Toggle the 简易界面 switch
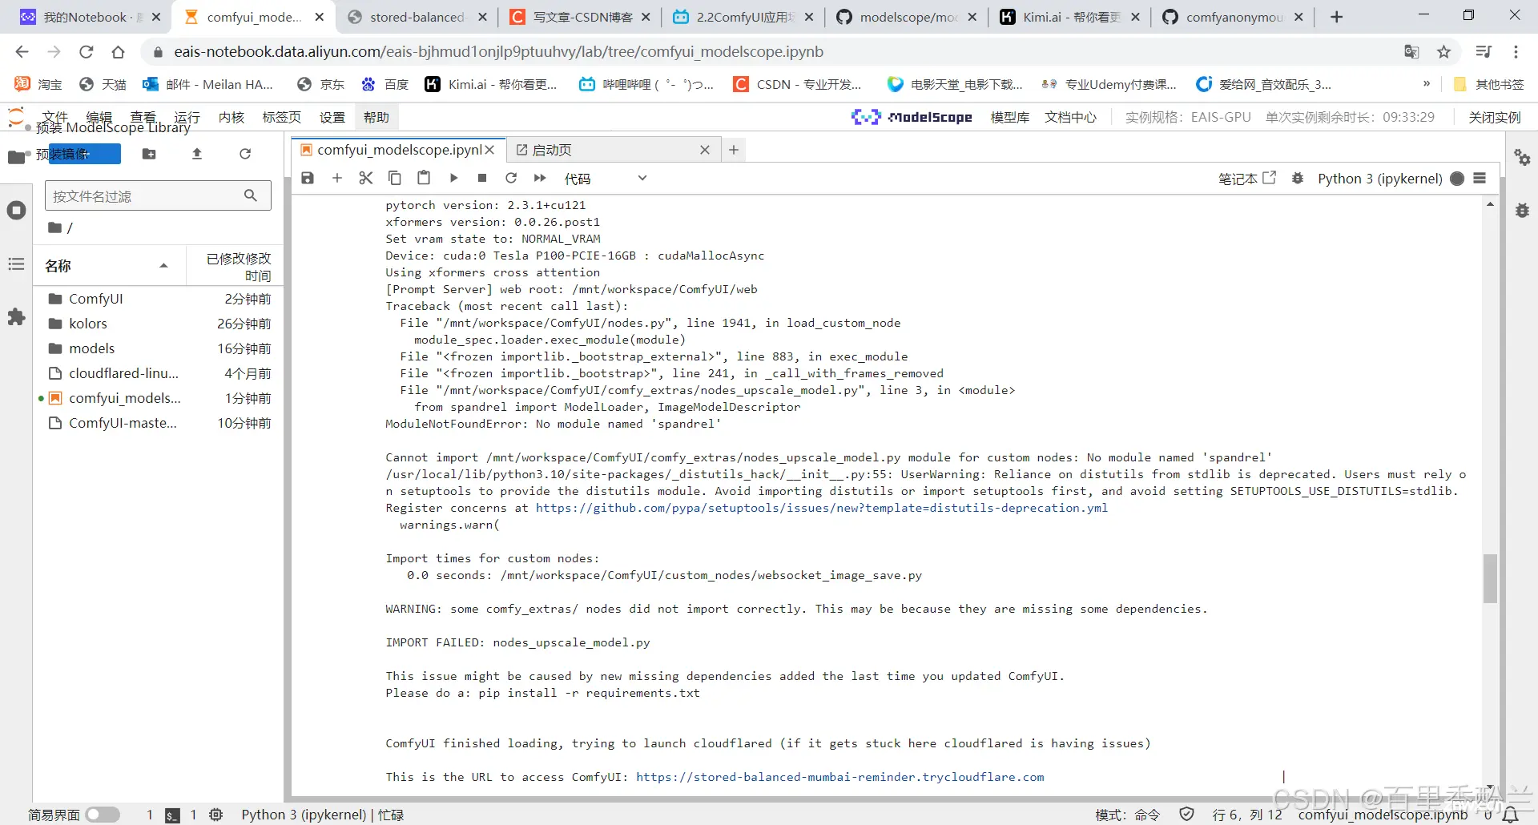 tap(102, 815)
